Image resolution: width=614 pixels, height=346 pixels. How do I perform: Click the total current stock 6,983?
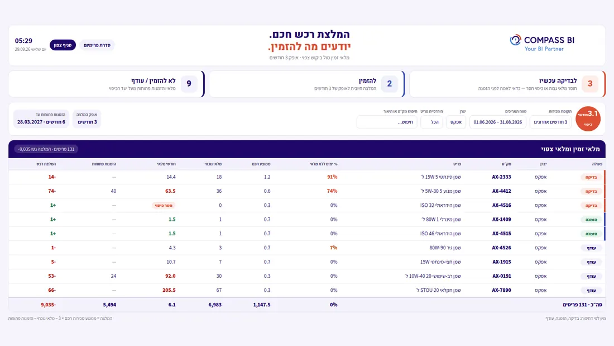pos(215,305)
